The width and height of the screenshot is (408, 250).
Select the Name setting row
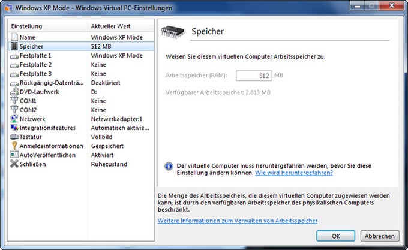point(81,37)
